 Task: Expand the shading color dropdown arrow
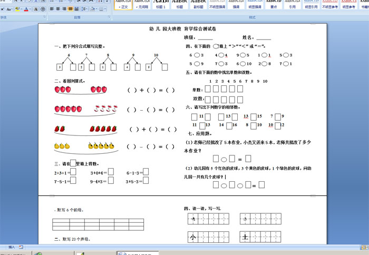tap(96, 9)
